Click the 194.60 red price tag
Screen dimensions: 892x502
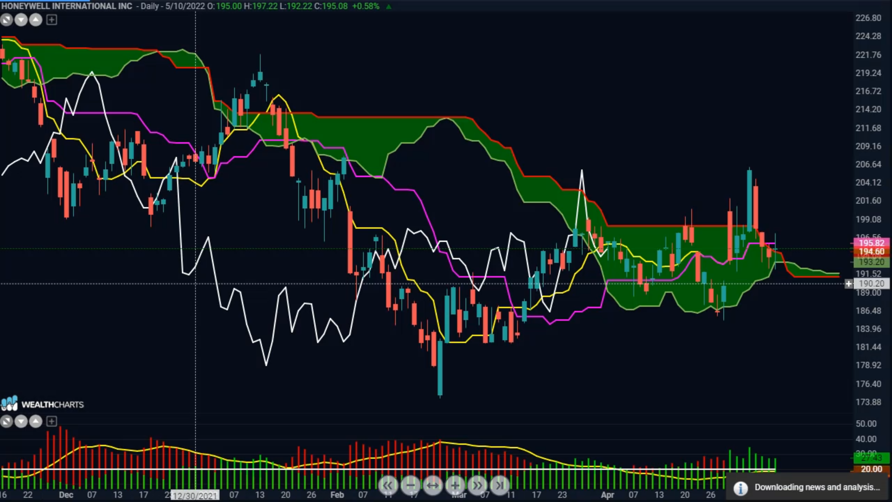coord(872,251)
